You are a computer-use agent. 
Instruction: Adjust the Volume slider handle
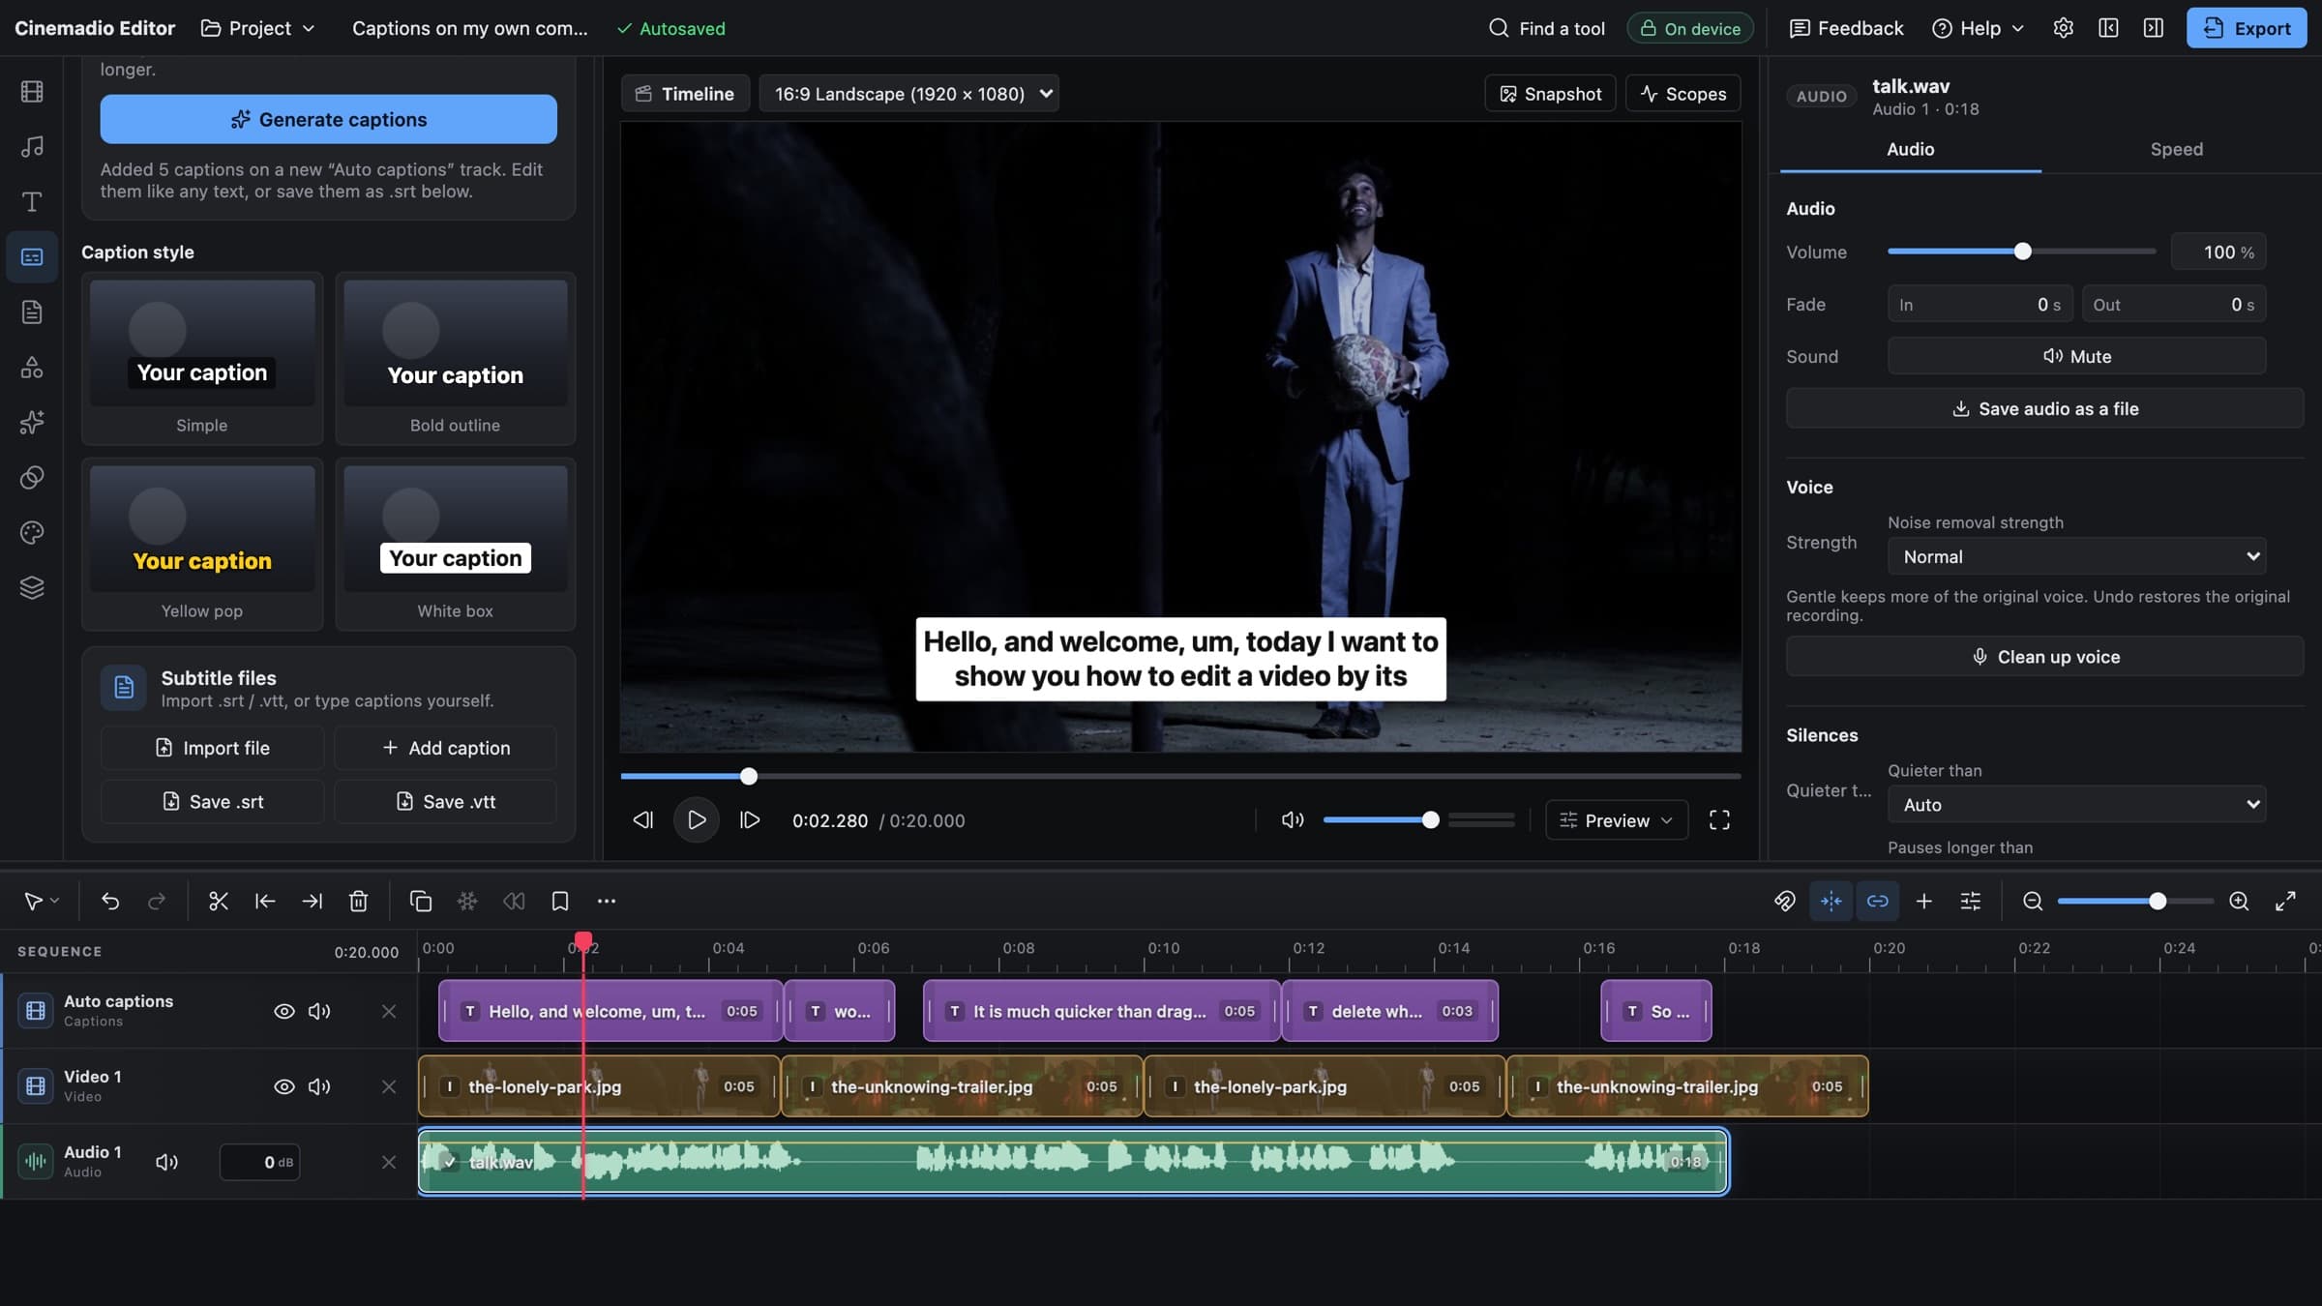tap(2023, 252)
